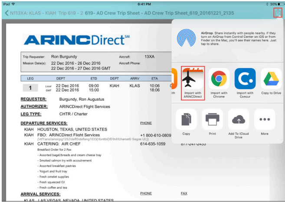Tap the CATERING: AIR CHEF line
Screen dimensions: 285x202
point(59,144)
